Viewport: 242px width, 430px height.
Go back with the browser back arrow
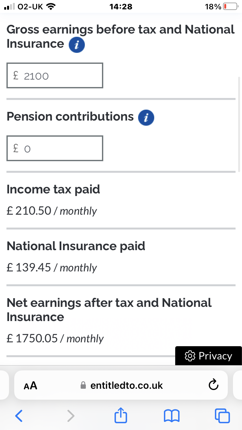(x=19, y=416)
